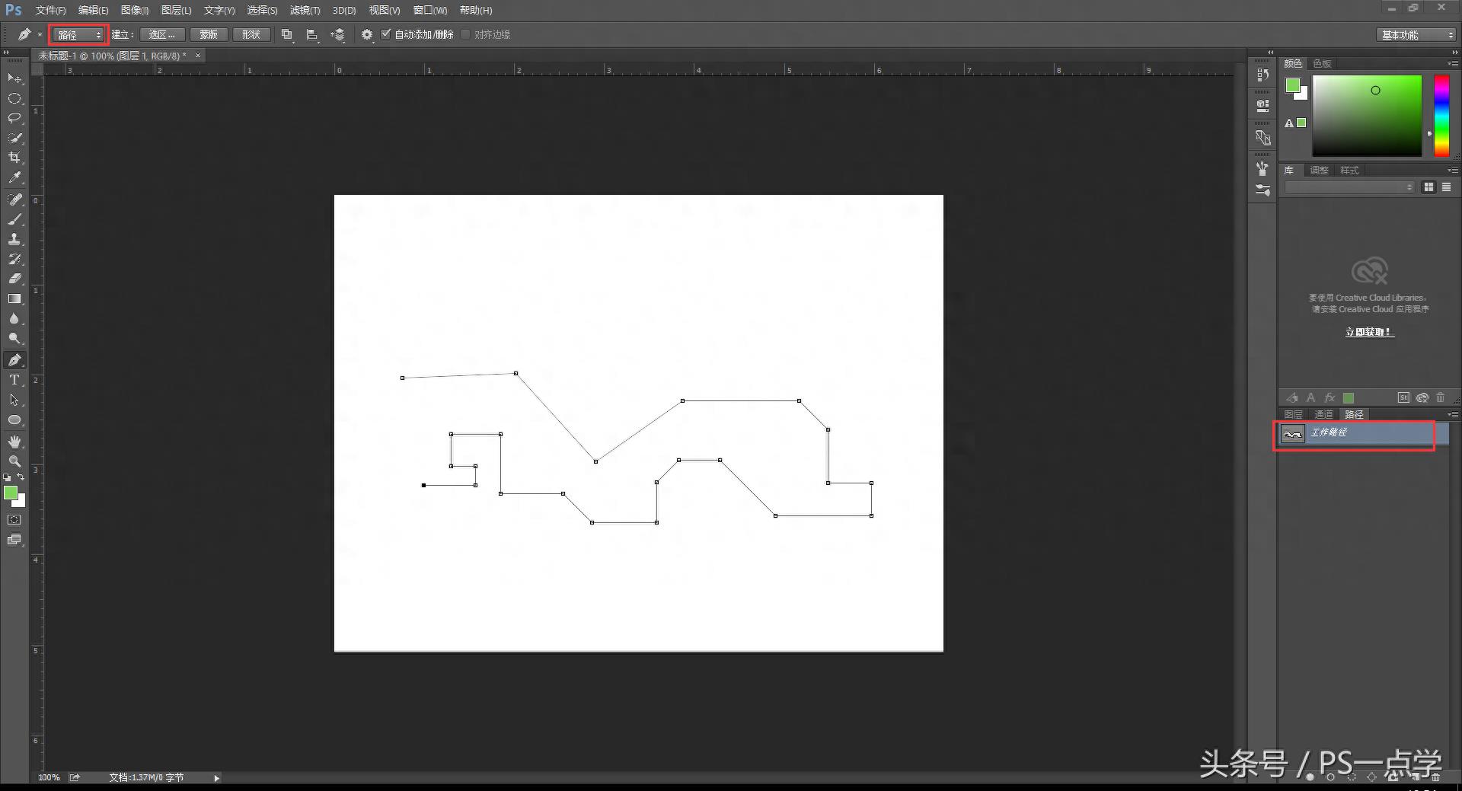The height and width of the screenshot is (791, 1462).
Task: Open path operations options
Action: [287, 34]
